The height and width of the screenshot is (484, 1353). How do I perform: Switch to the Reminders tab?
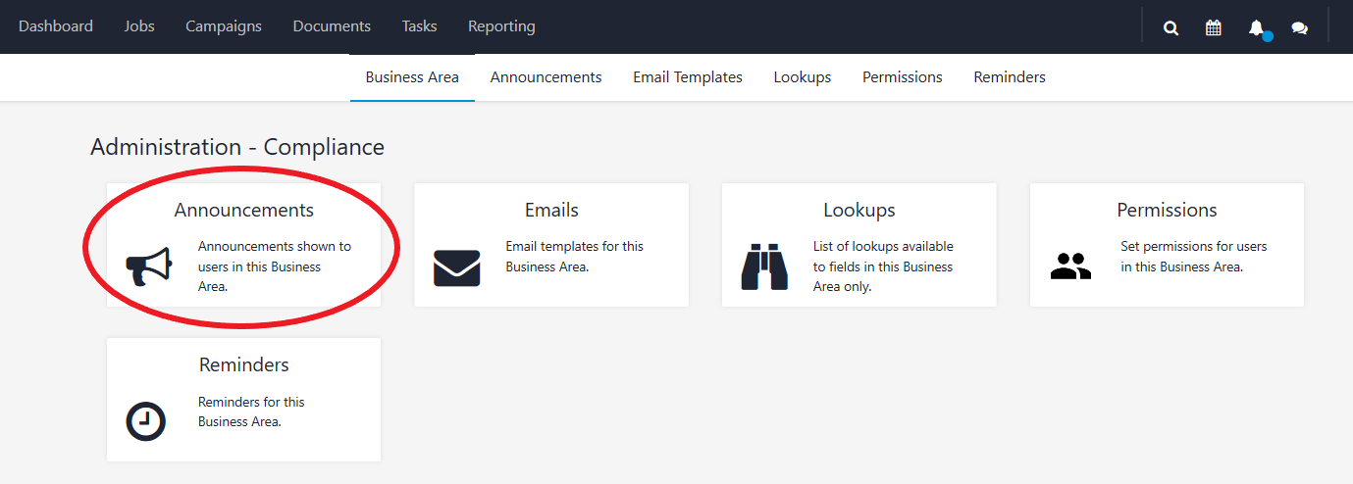[x=1010, y=77]
